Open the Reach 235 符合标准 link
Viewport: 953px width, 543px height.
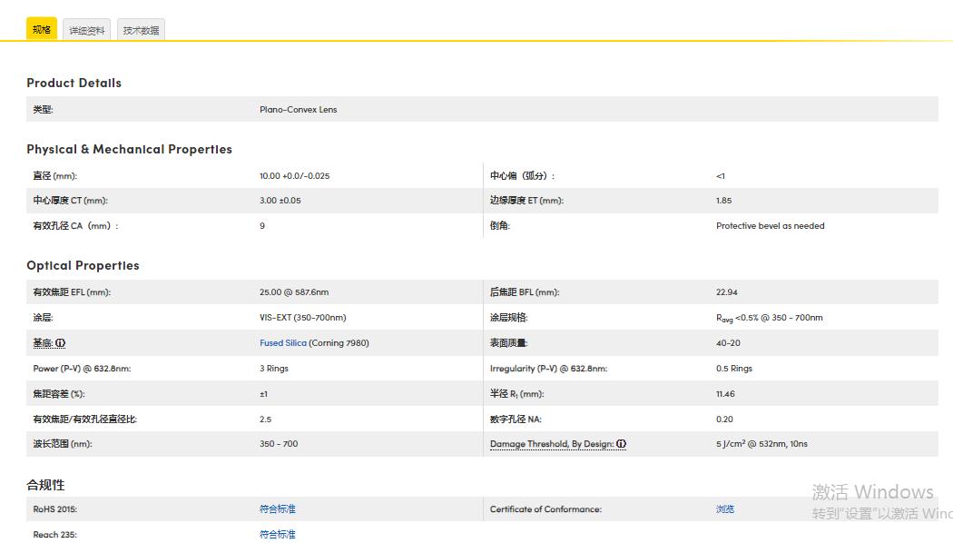(278, 535)
